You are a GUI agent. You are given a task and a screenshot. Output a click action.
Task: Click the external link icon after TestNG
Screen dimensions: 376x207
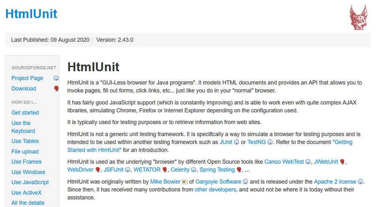coord(270,142)
